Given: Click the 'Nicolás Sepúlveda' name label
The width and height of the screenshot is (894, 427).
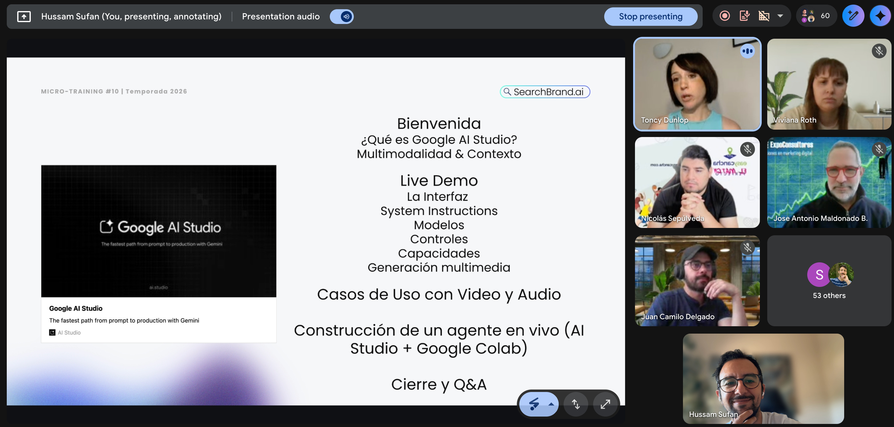Looking at the screenshot, I should click(x=672, y=218).
